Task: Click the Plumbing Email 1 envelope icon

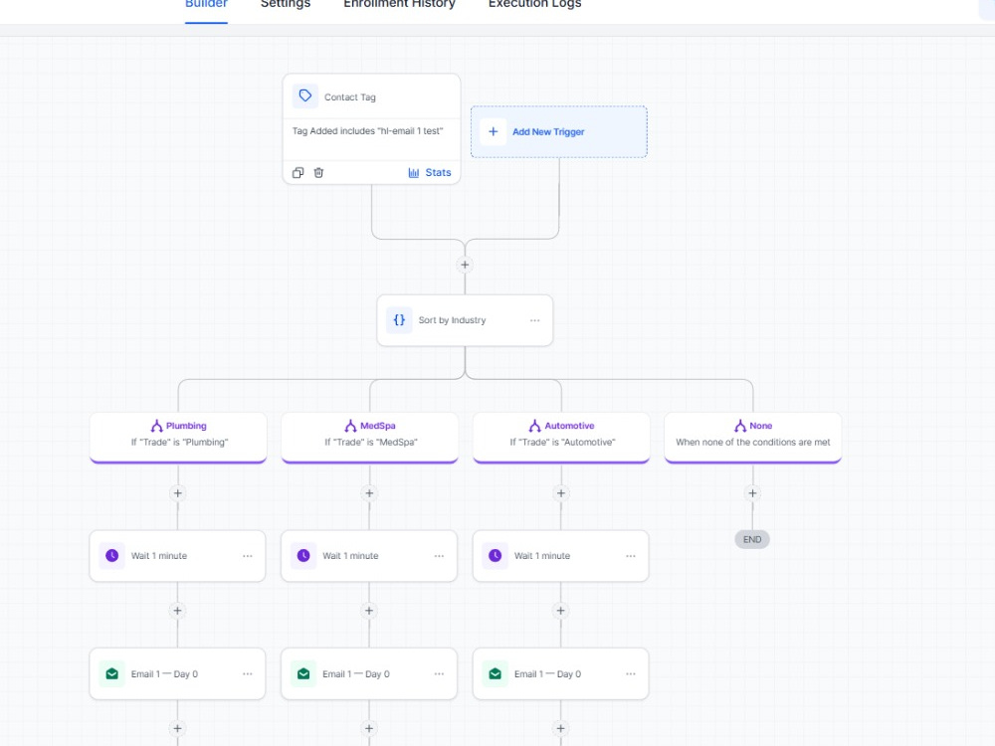Action: 112,673
